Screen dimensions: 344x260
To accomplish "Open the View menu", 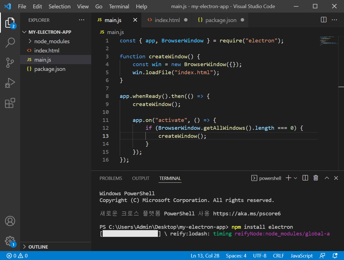I will 83,6.
